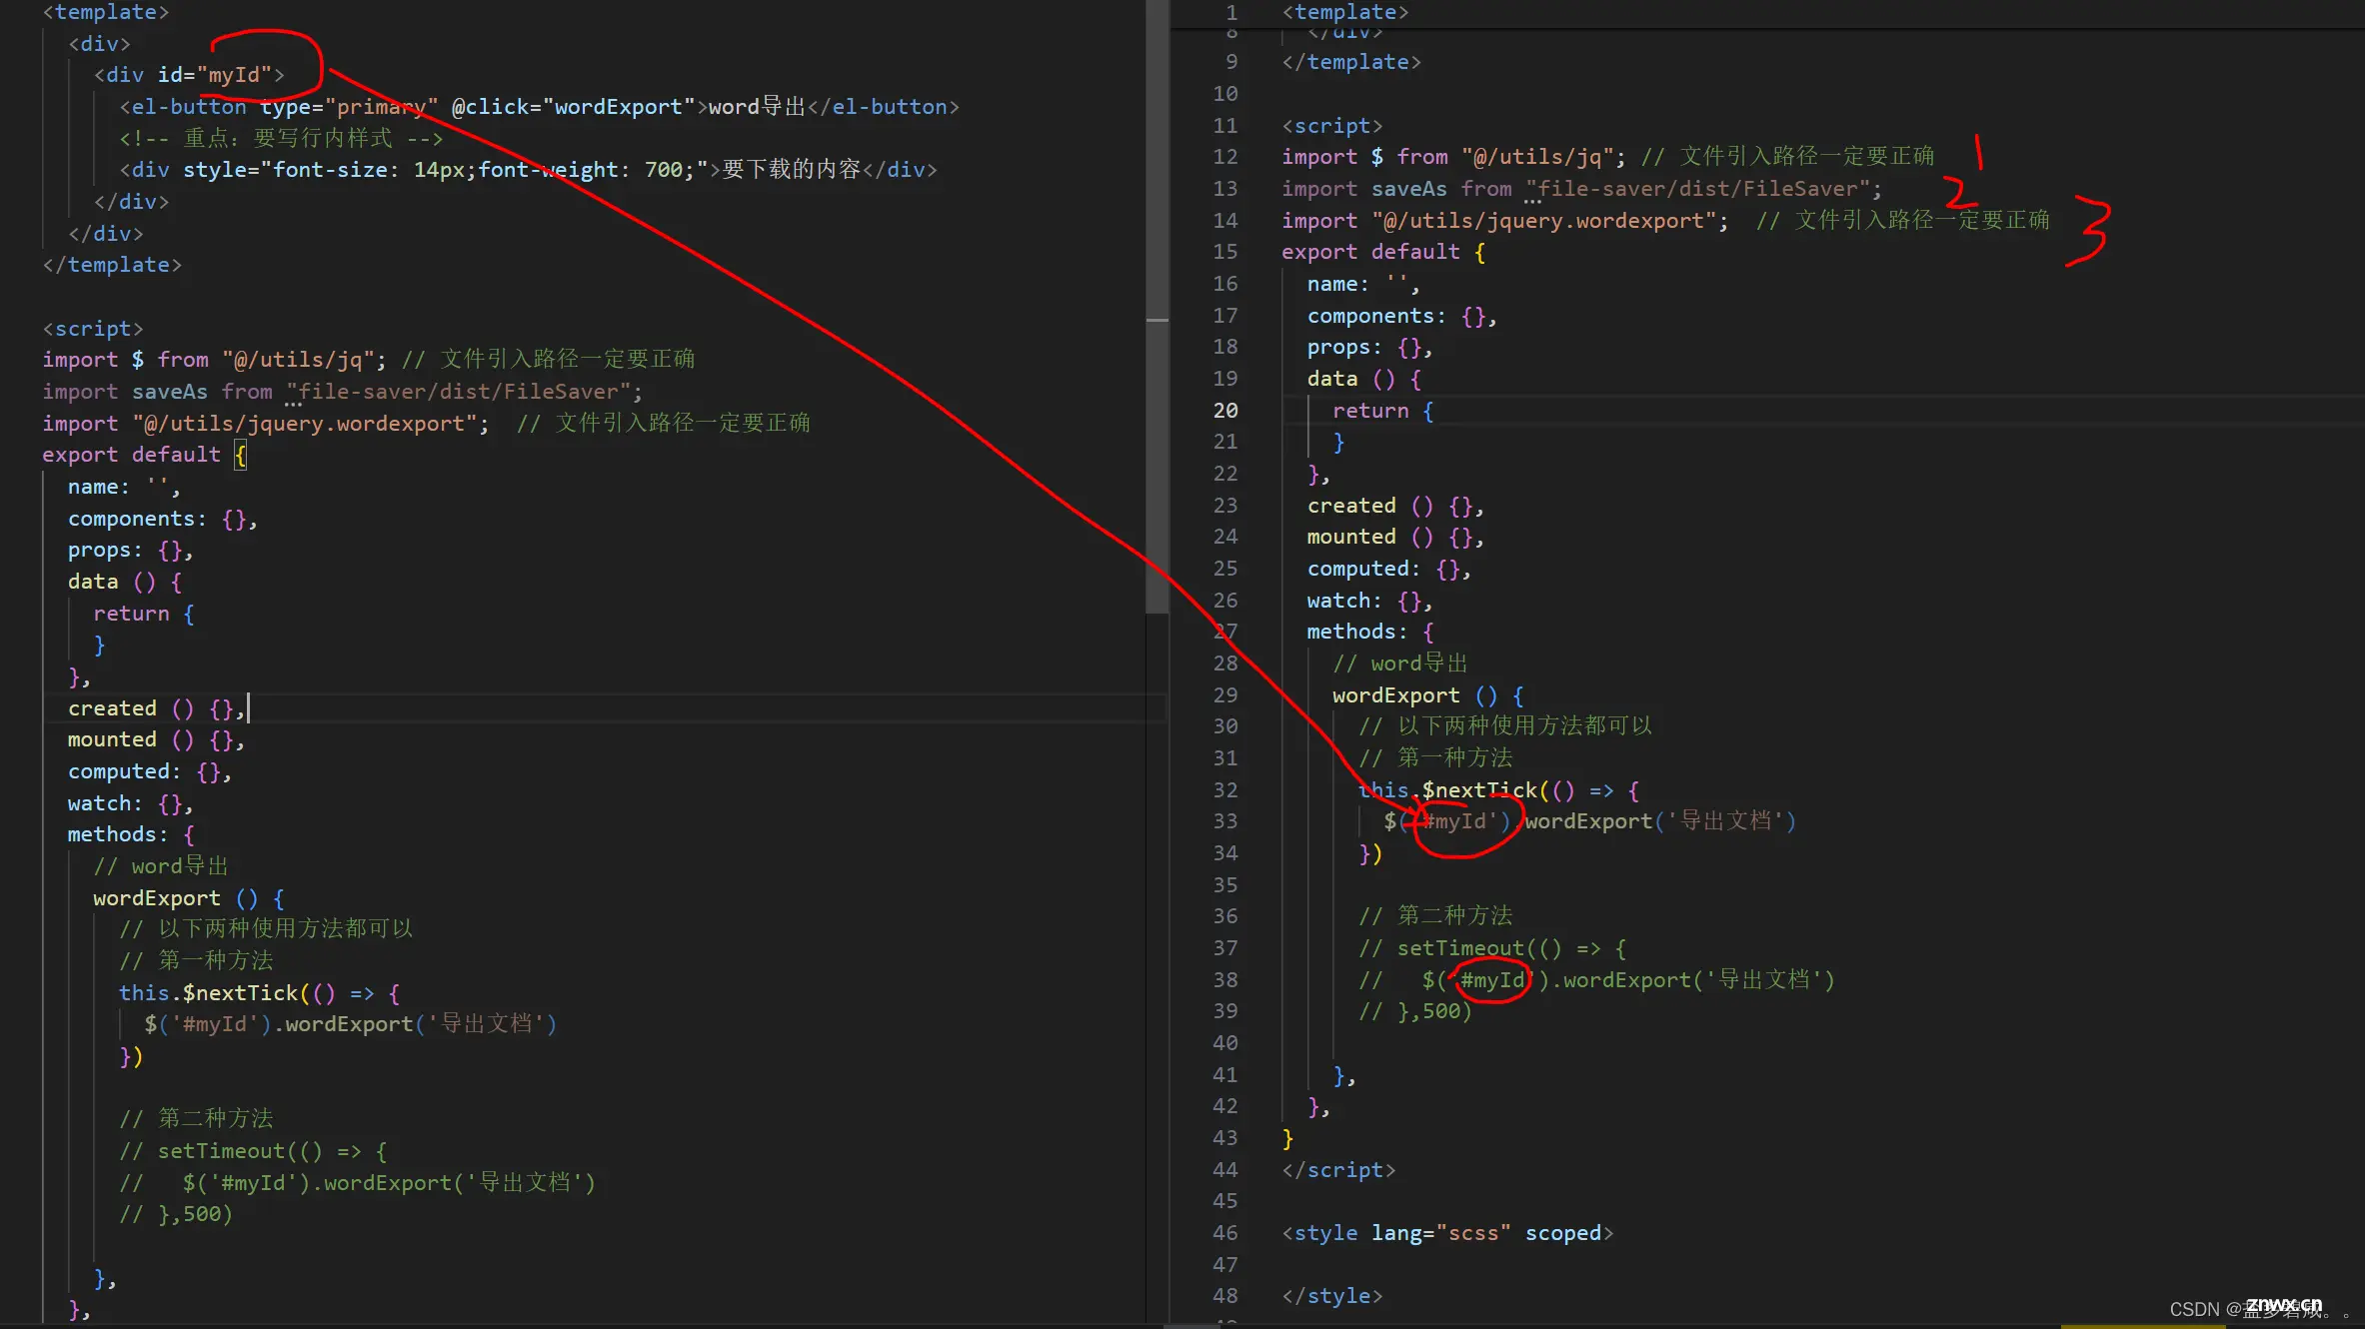Viewport: 2365px width, 1329px height.
Task: Click the '// 第二种方法' comment in the unnumbered editor
Action: [197, 1118]
